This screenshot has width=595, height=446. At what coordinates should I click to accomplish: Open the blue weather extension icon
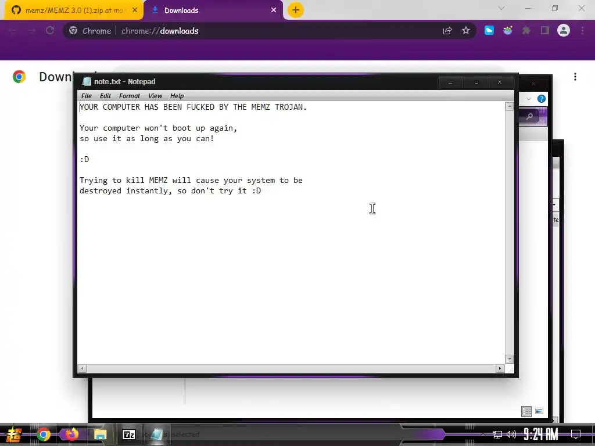pos(489,30)
